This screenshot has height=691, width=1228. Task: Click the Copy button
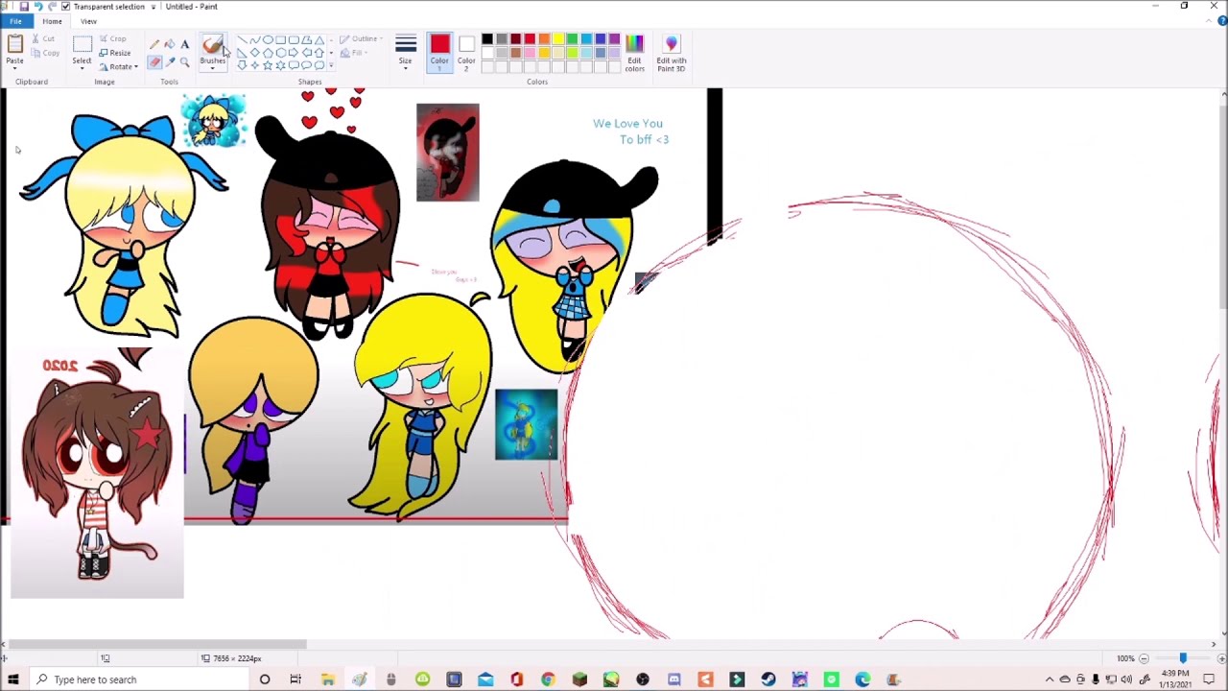coord(45,53)
